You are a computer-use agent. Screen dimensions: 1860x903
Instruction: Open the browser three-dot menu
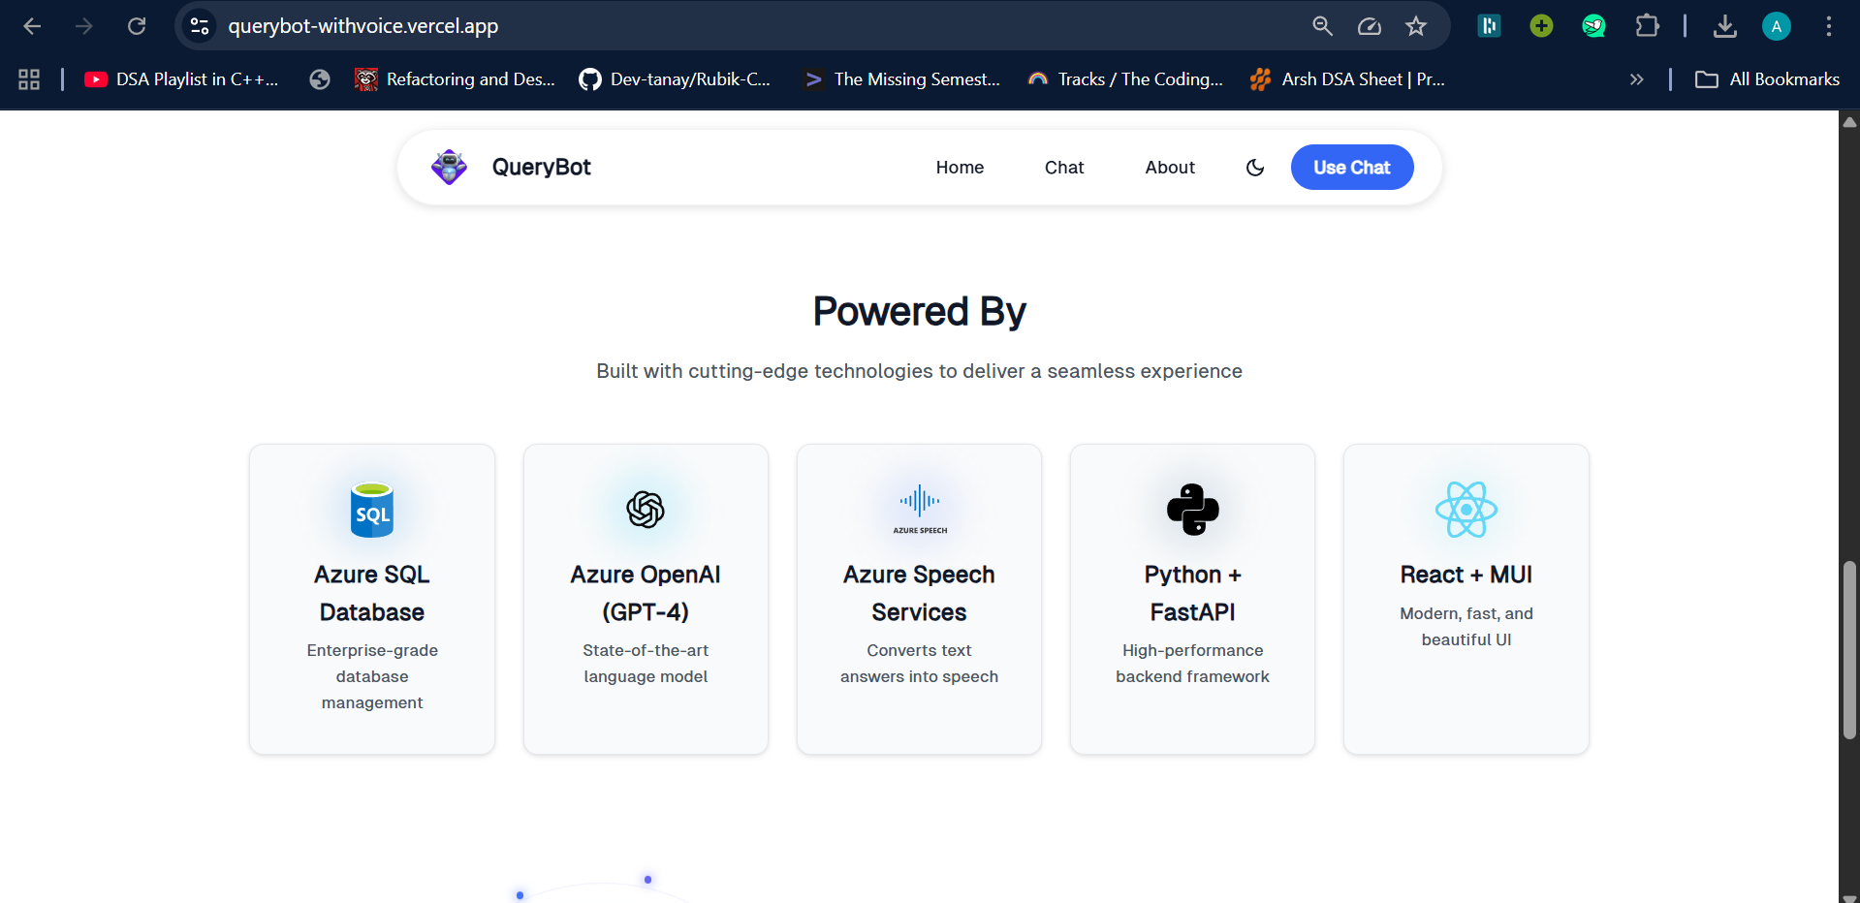pyautogui.click(x=1828, y=26)
